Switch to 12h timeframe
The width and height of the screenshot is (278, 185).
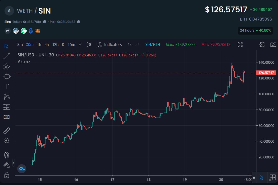55,45
